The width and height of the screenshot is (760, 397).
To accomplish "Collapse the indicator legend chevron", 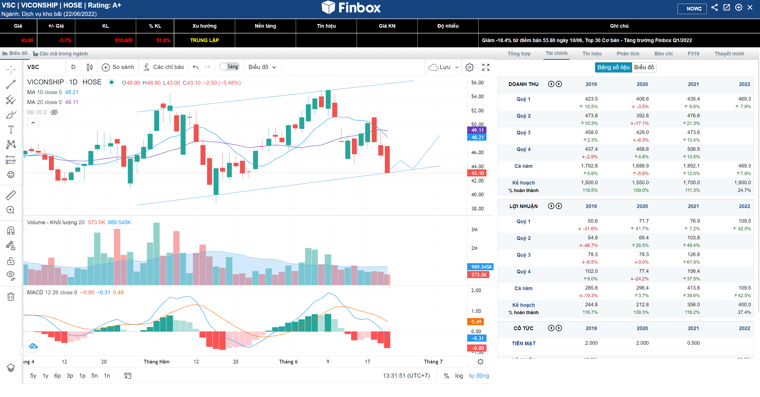I will tap(33, 123).
